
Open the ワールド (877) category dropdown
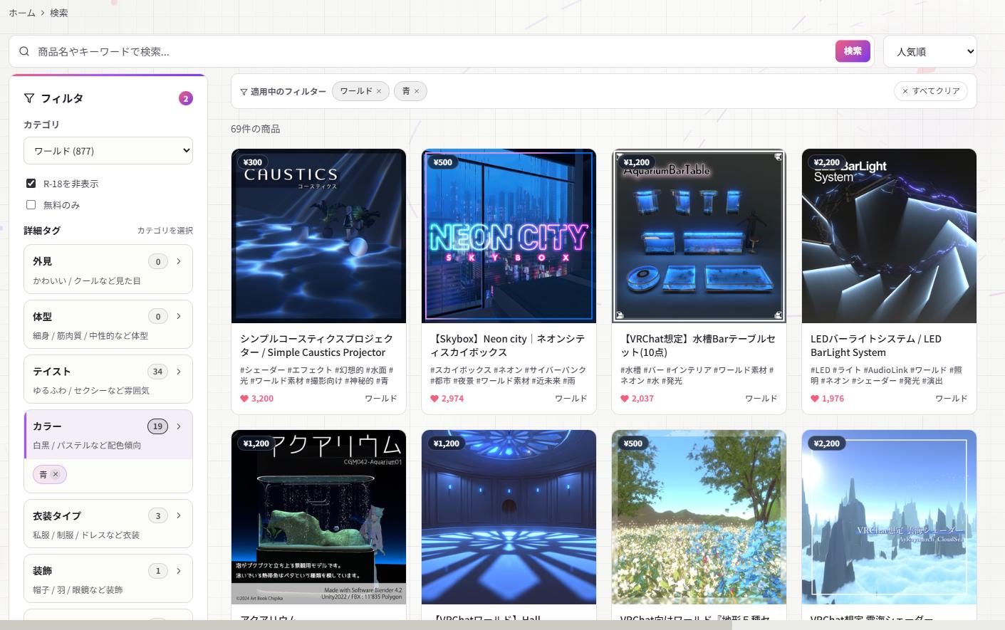108,151
